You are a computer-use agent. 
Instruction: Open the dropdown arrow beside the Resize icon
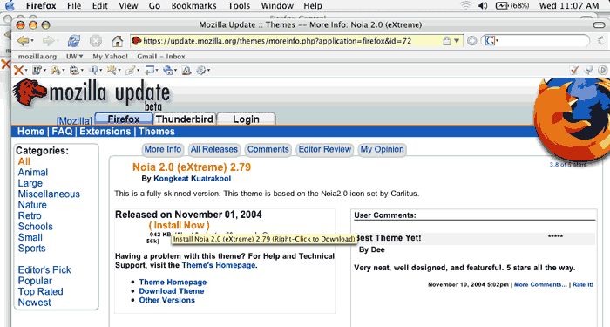pyautogui.click(x=156, y=71)
